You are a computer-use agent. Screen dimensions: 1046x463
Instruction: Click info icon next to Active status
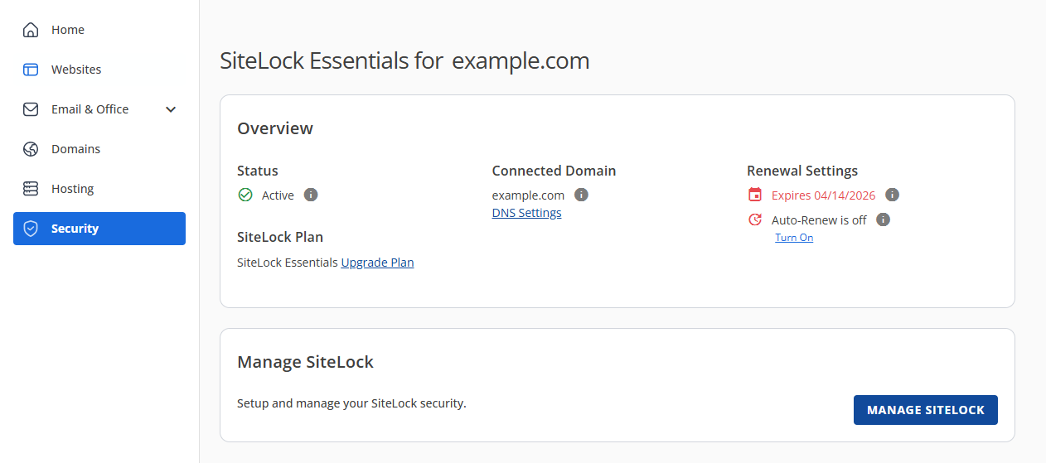point(311,195)
